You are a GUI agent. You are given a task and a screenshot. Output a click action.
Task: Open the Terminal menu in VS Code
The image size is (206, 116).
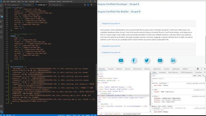point(32,1)
